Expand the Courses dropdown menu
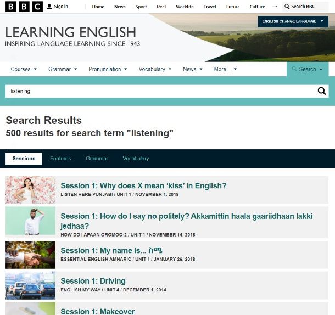The width and height of the screenshot is (335, 315). click(24, 69)
